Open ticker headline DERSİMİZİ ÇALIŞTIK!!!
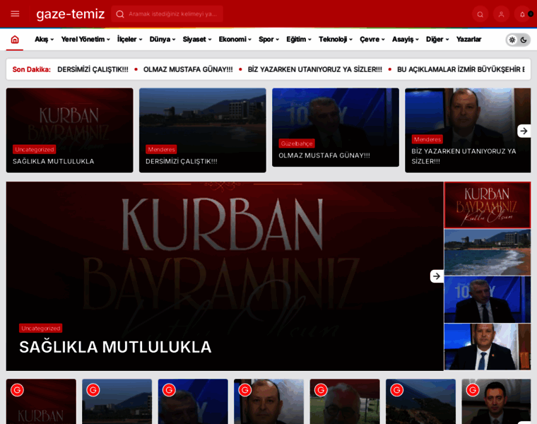This screenshot has height=424, width=537. coord(93,69)
